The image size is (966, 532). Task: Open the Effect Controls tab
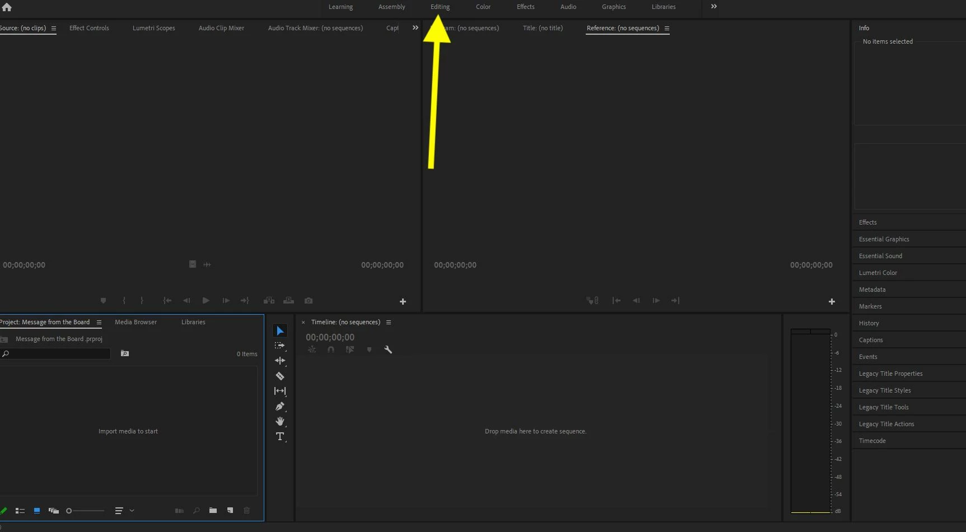click(x=89, y=28)
